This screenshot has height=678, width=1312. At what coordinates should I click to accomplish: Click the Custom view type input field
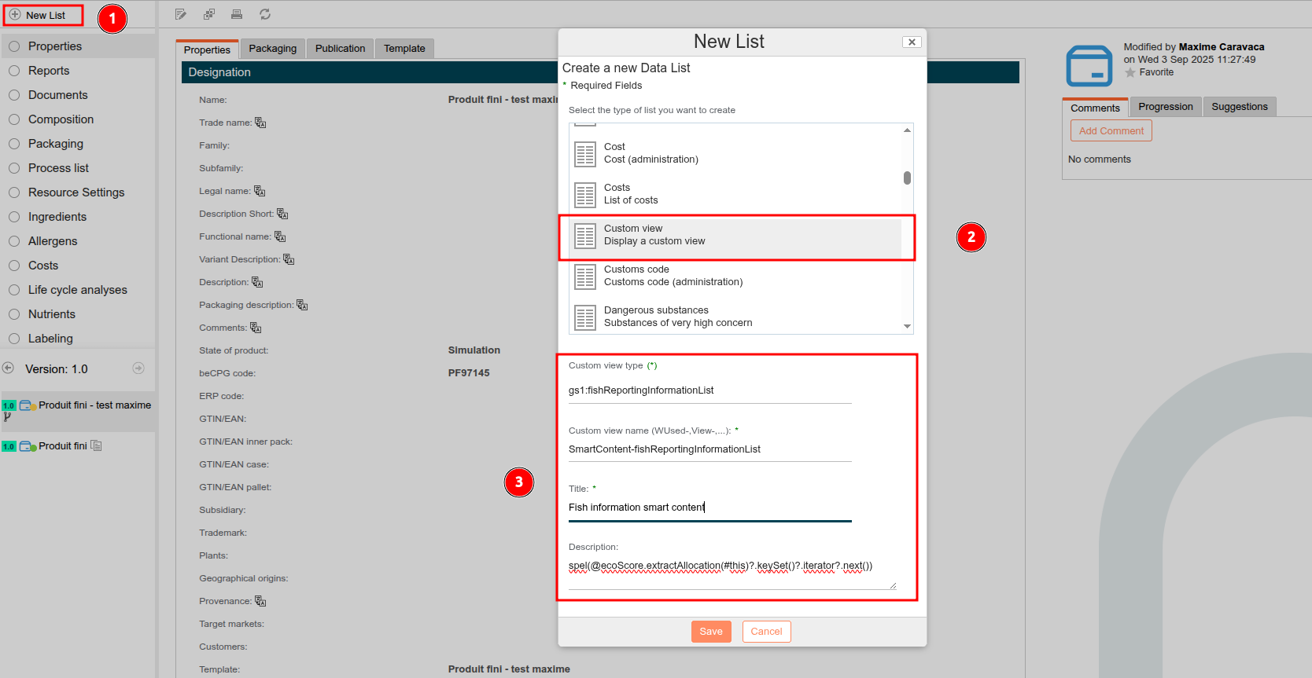pyautogui.click(x=709, y=390)
